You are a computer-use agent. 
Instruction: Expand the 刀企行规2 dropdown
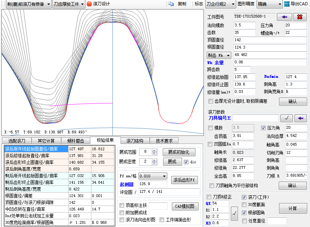pos(221,4)
